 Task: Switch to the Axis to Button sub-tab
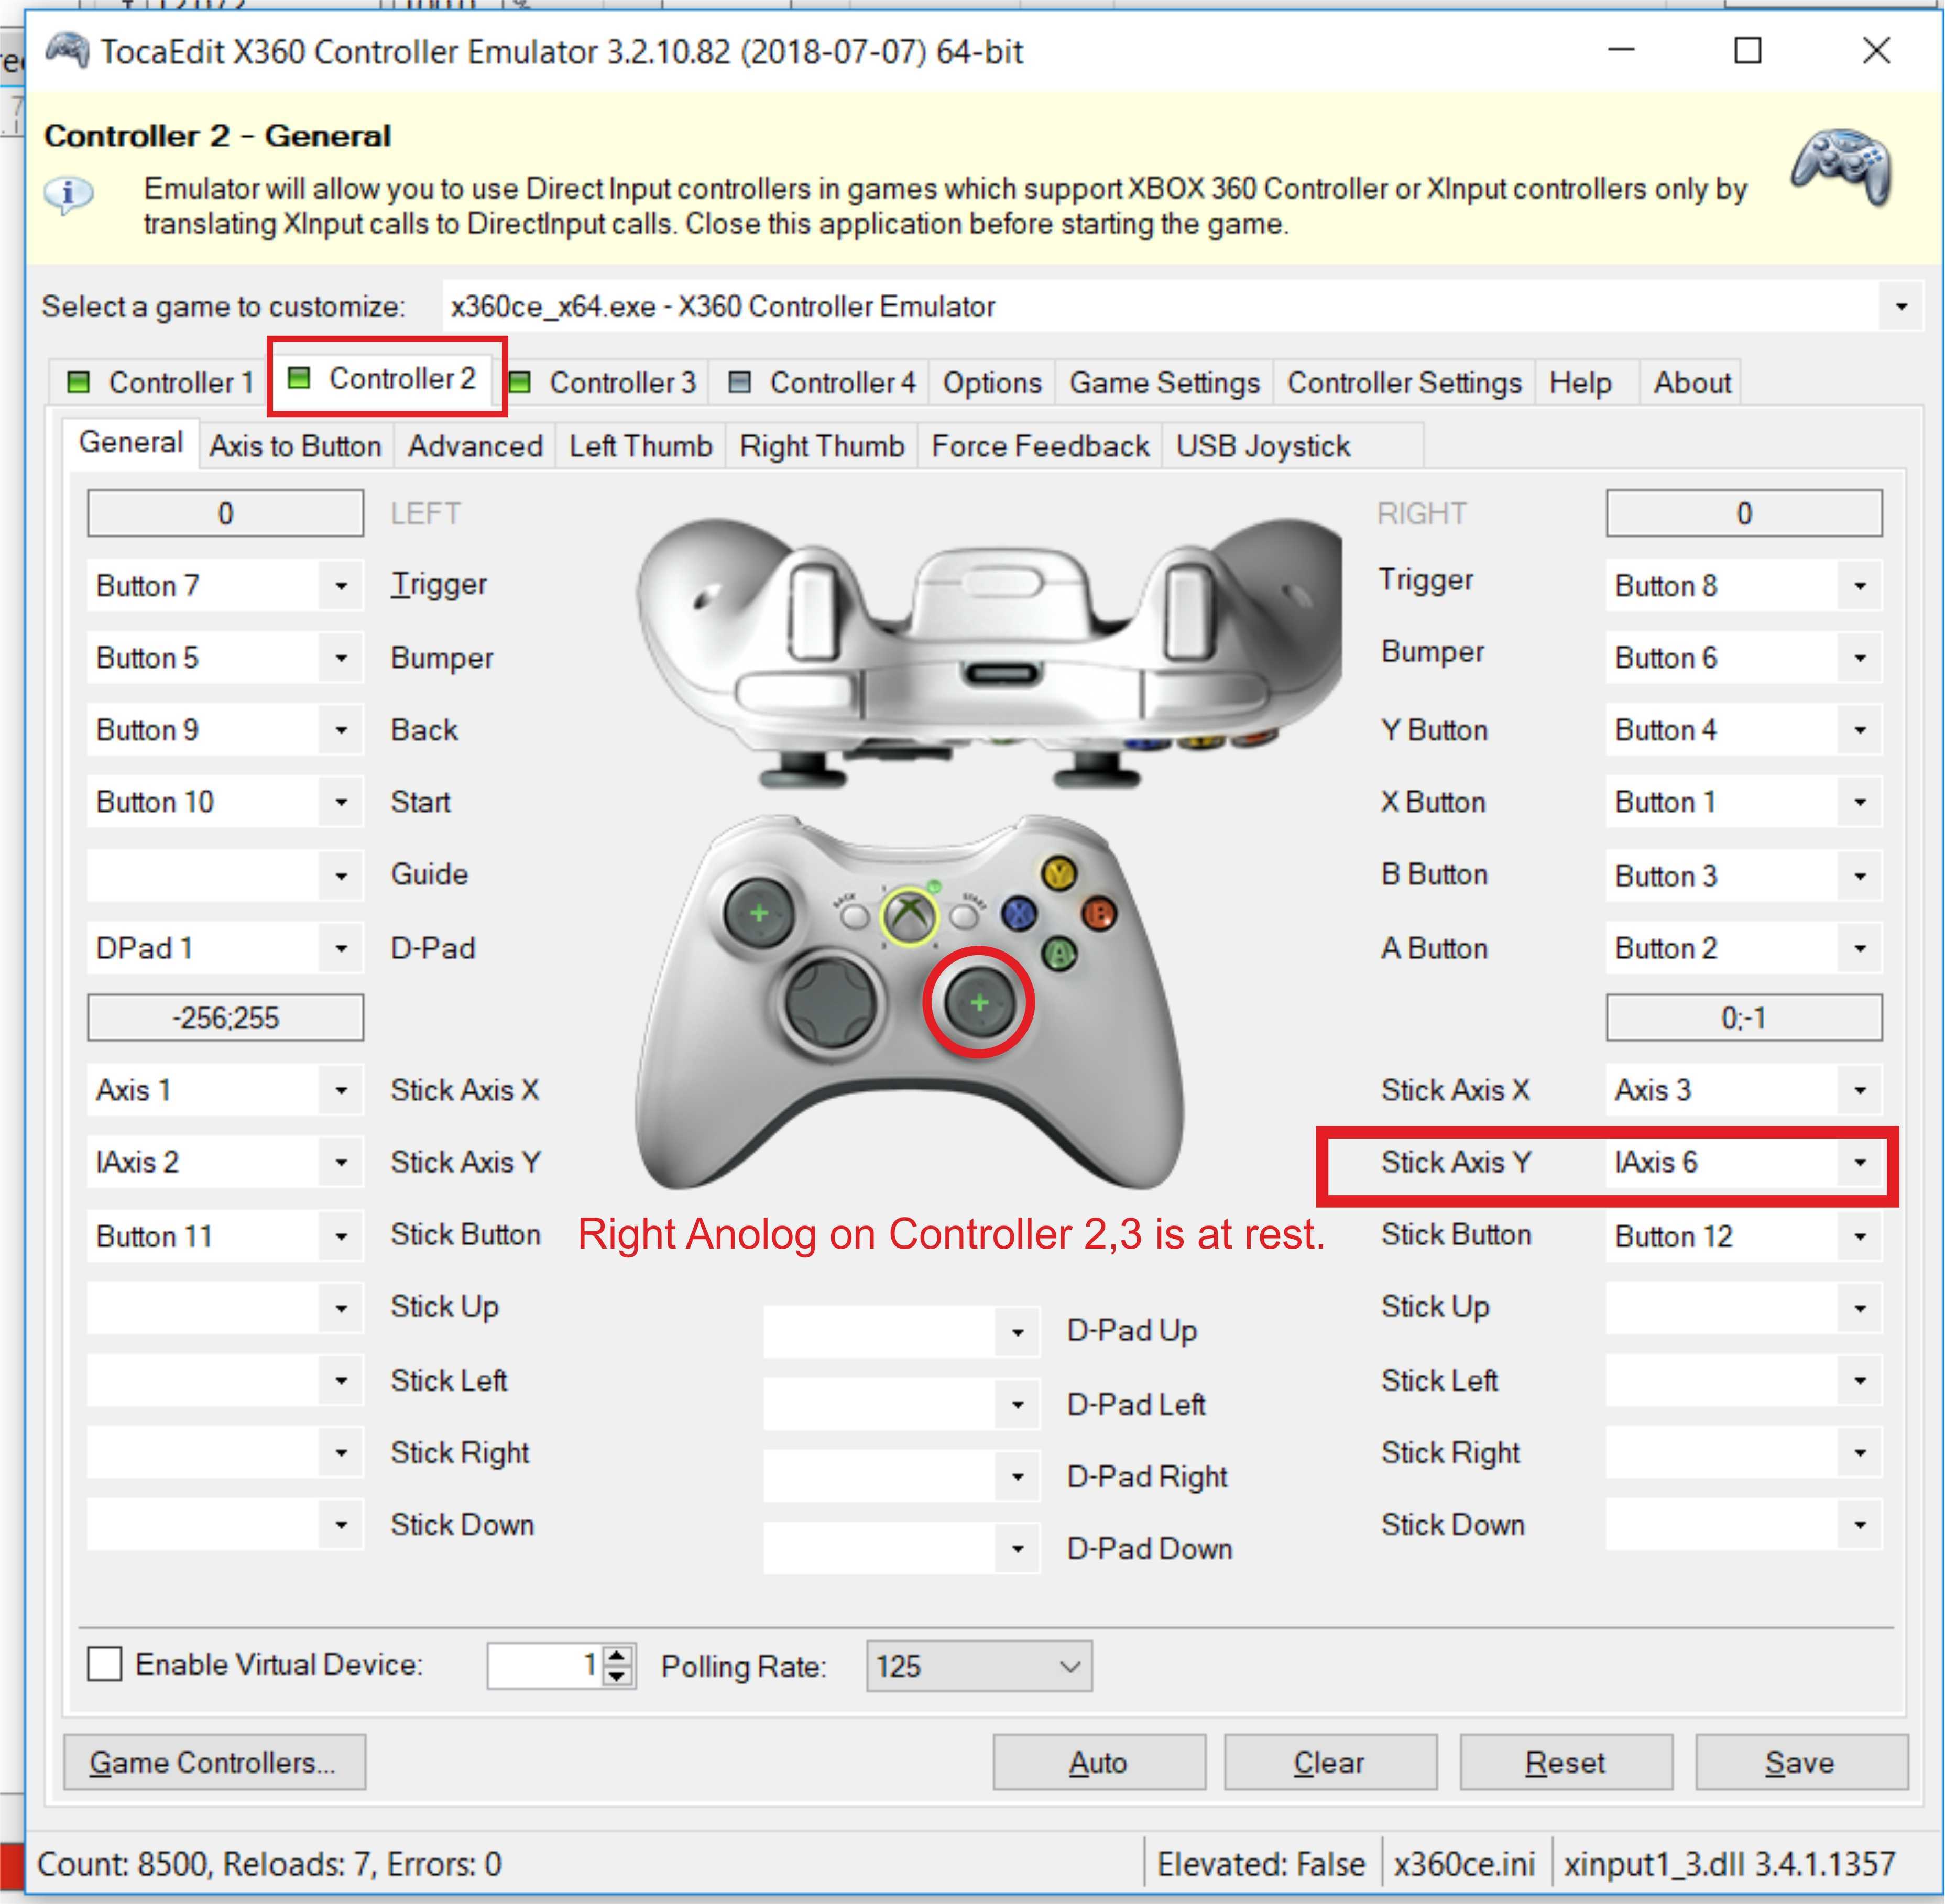point(295,446)
